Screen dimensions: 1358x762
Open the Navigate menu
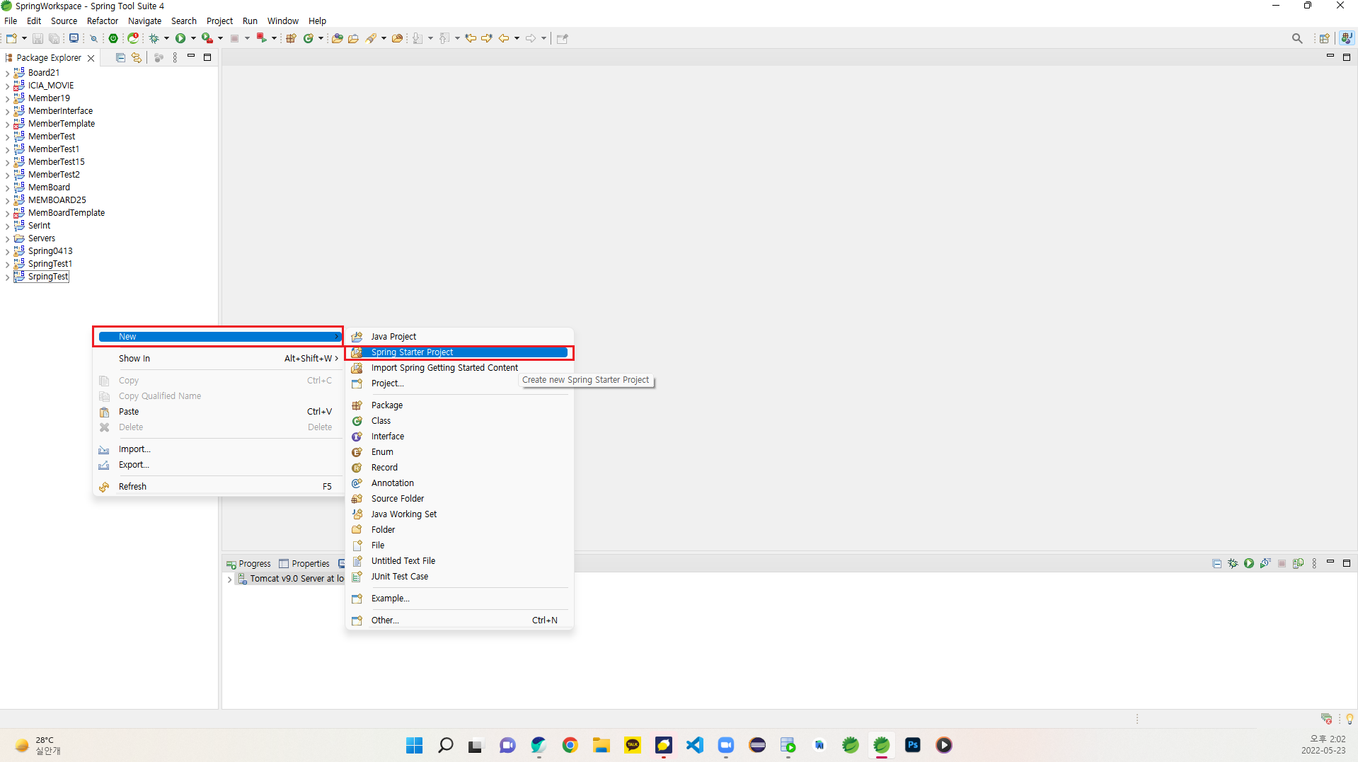144,21
